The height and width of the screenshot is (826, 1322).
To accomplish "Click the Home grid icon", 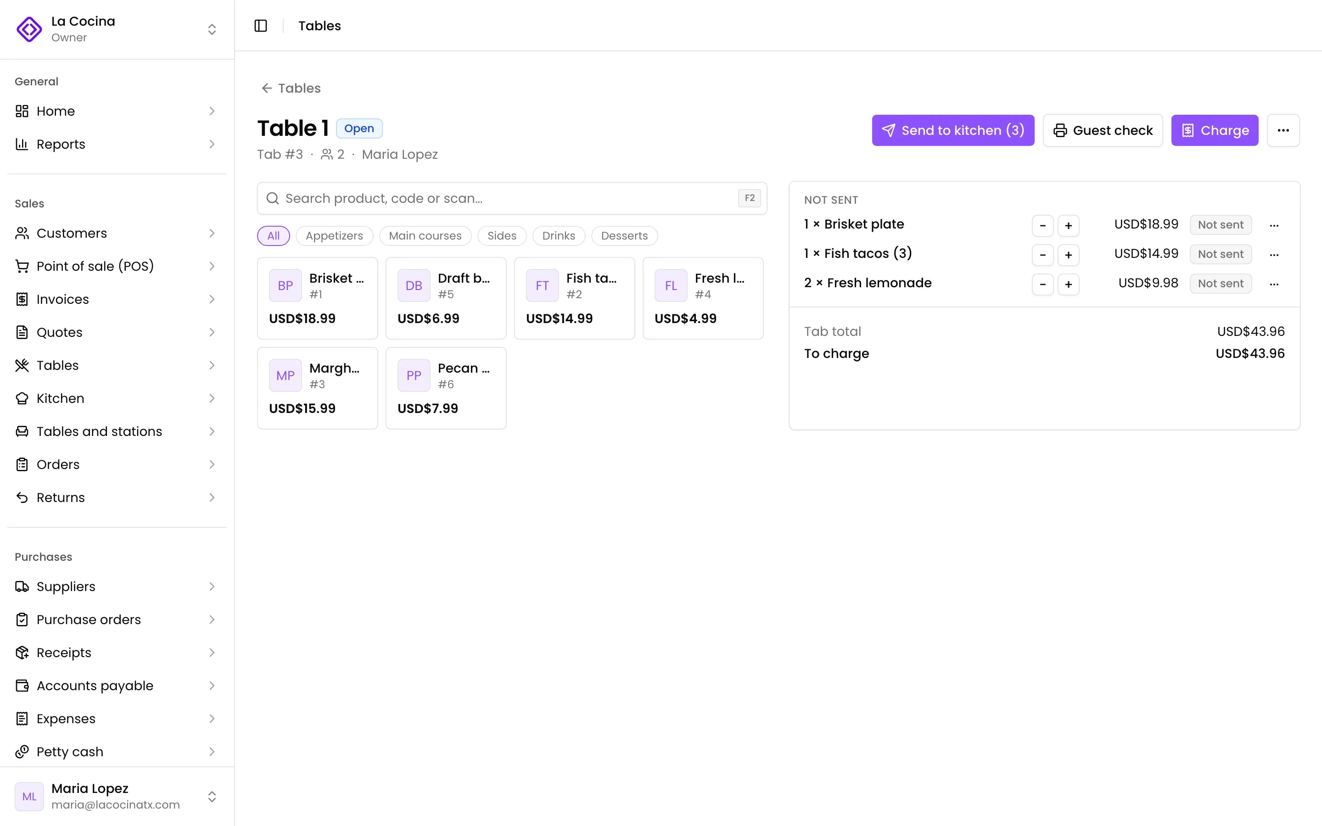I will click(x=22, y=111).
